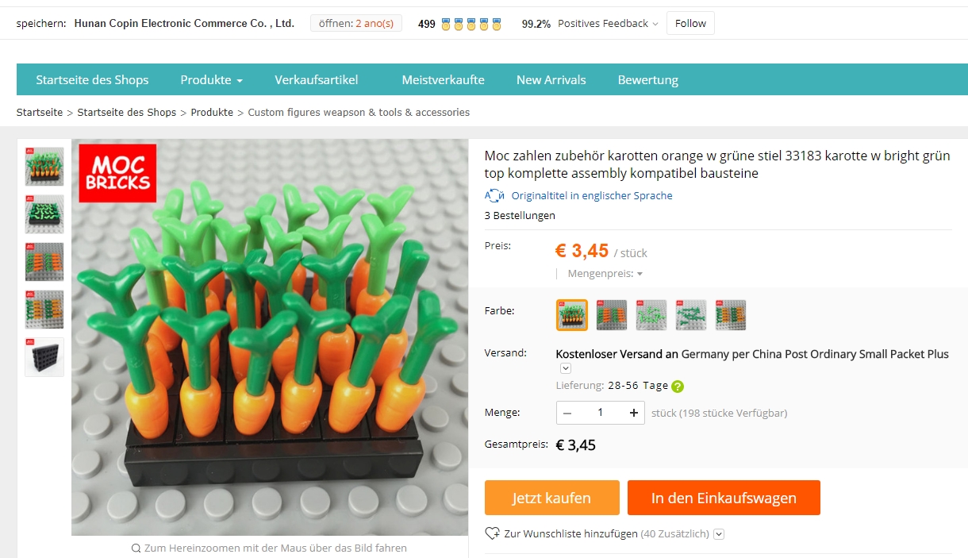This screenshot has width=968, height=558.
Task: Click the zoom magnifier icon below image
Action: pos(136,548)
